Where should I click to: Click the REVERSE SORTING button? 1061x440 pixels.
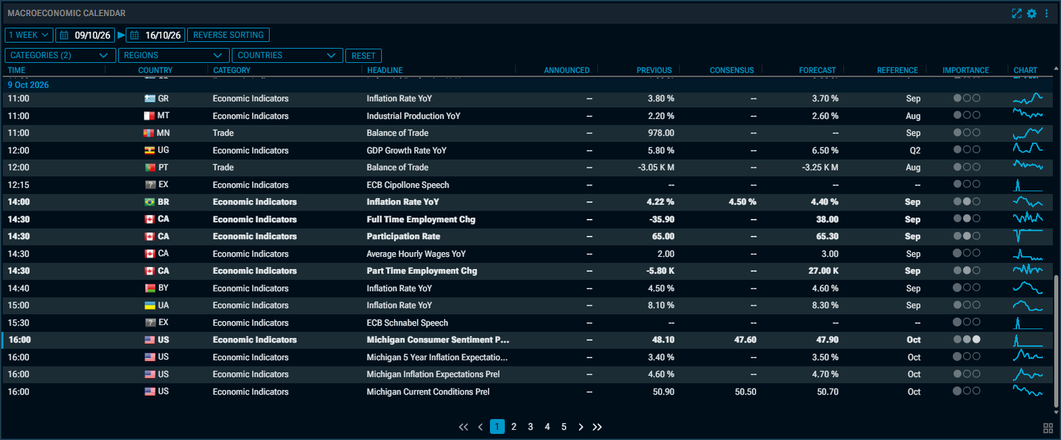point(228,35)
